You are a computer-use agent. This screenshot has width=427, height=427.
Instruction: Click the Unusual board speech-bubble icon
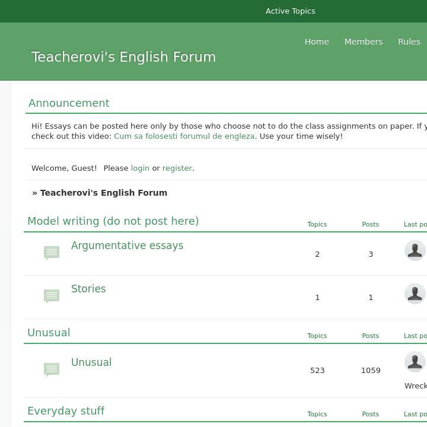coord(52,370)
